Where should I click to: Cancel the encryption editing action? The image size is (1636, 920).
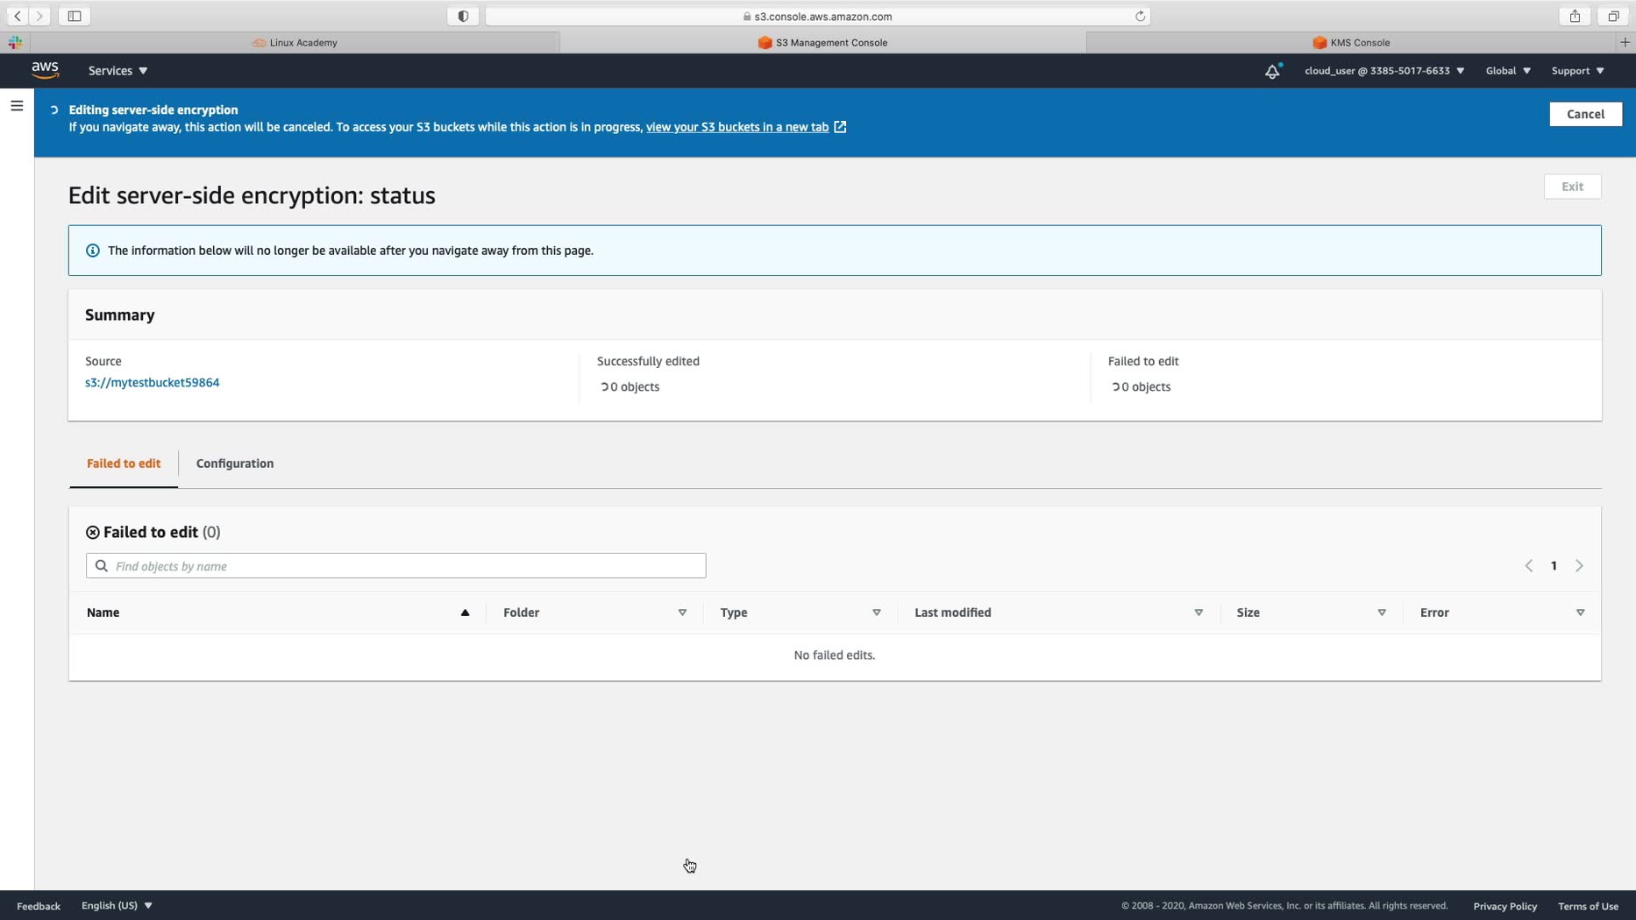1585,114
